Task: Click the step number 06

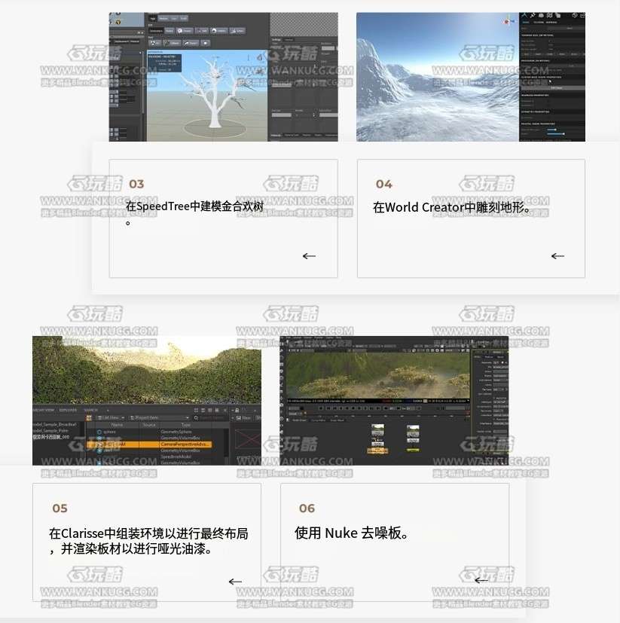Action: click(x=307, y=508)
